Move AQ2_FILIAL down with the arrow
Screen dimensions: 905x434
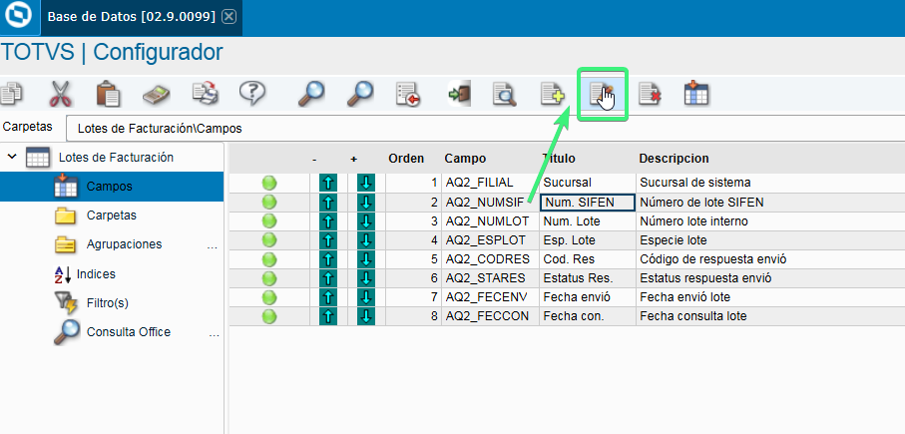(366, 183)
